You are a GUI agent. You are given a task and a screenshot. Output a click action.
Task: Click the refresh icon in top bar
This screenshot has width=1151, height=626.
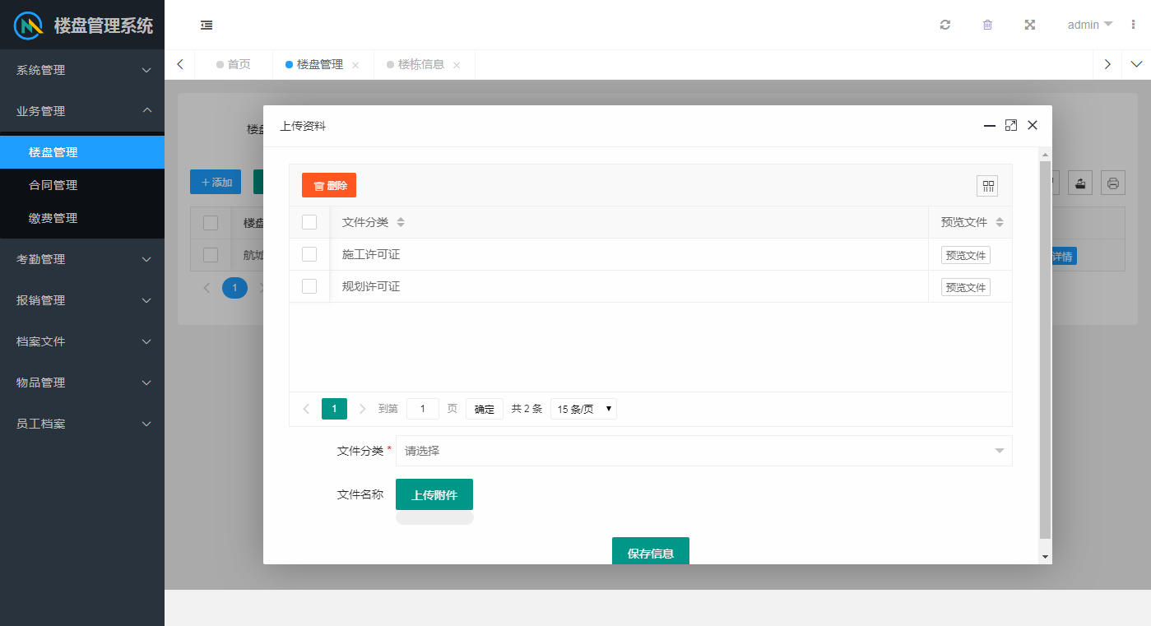coord(945,25)
